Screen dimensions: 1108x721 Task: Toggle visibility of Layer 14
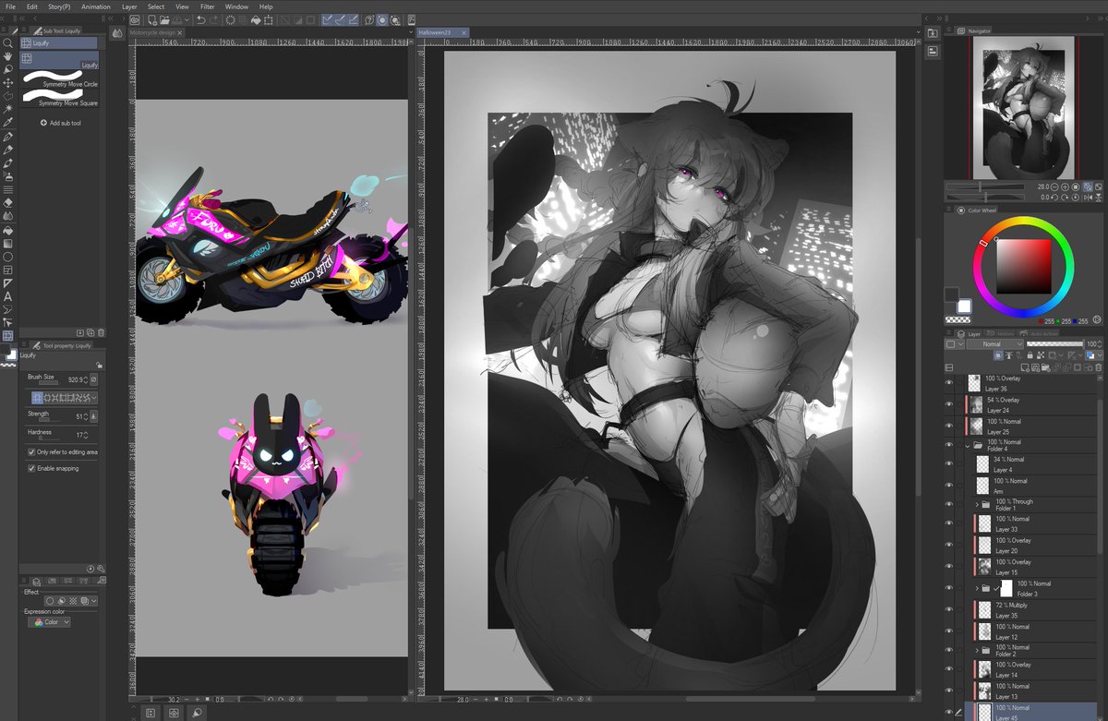coord(949,669)
